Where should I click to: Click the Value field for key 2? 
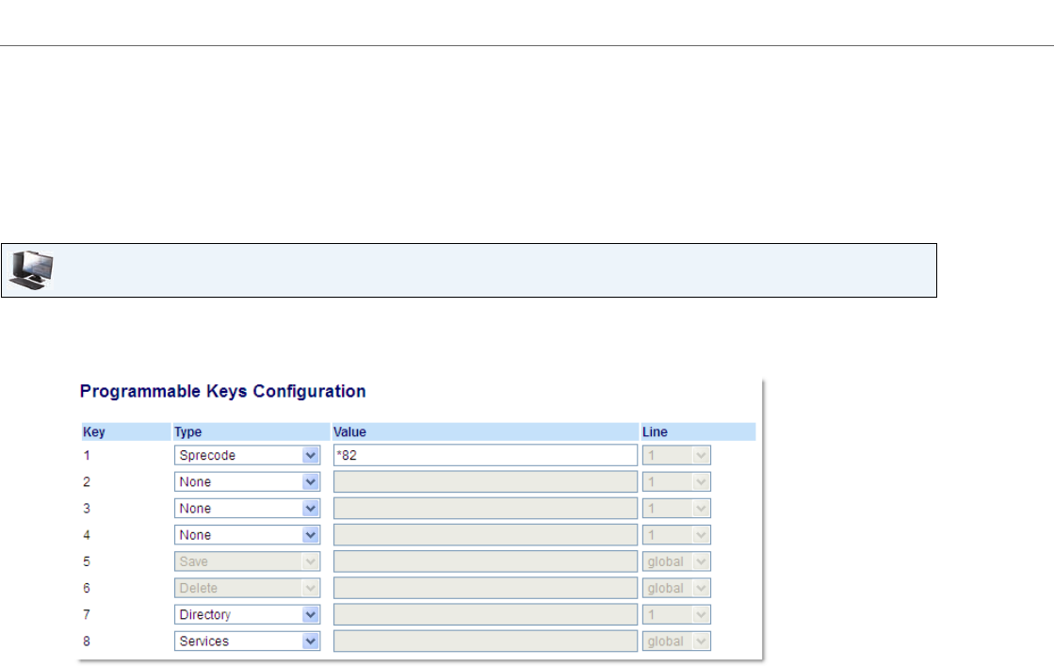tap(485, 482)
